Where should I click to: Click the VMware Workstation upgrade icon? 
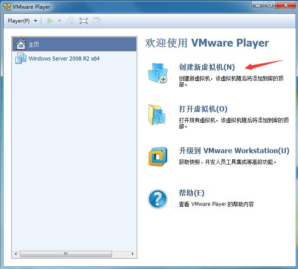pyautogui.click(x=158, y=156)
